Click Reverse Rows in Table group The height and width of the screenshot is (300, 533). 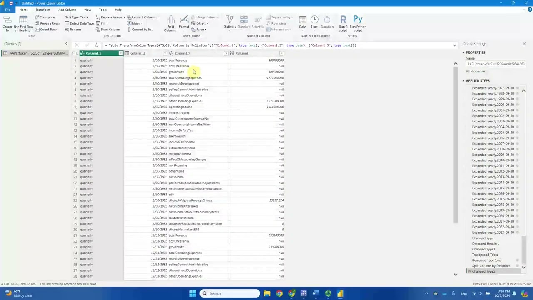47,23
